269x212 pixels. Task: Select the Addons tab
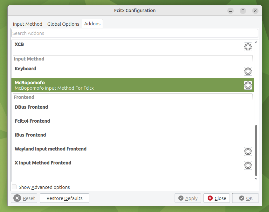(92, 23)
